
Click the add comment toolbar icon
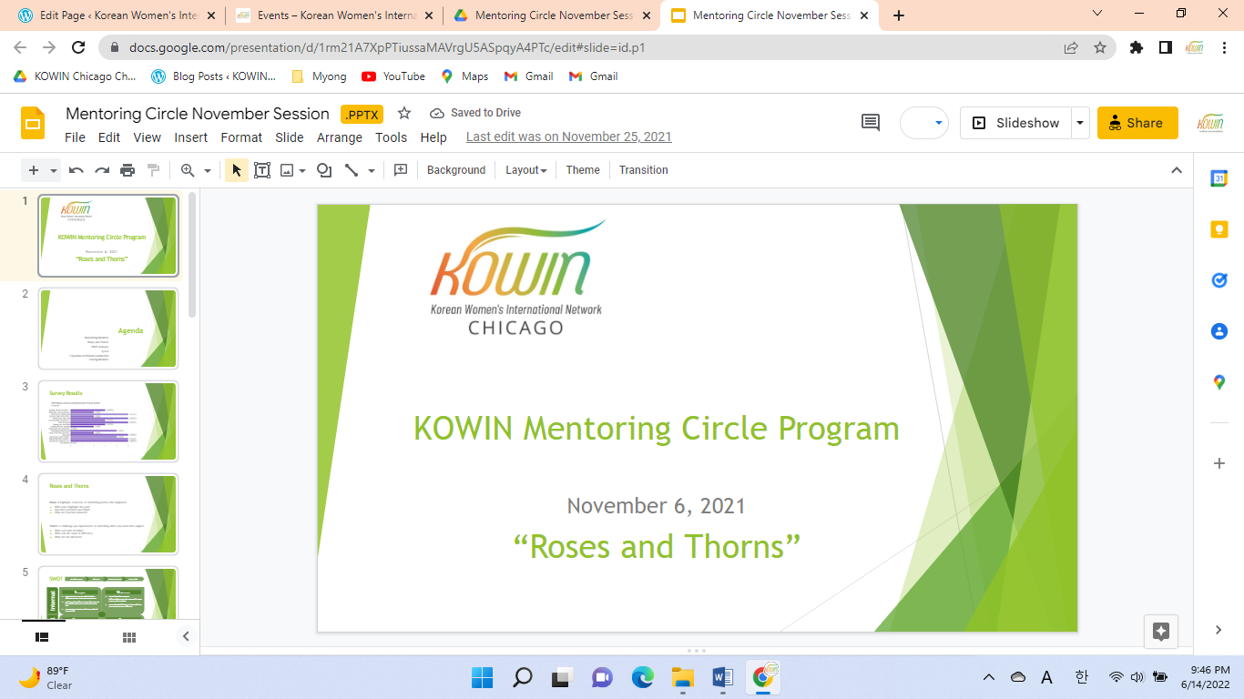coord(400,170)
